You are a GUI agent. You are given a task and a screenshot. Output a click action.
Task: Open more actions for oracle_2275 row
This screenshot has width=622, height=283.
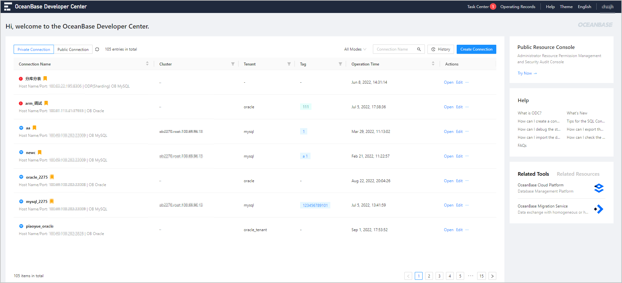point(467,181)
